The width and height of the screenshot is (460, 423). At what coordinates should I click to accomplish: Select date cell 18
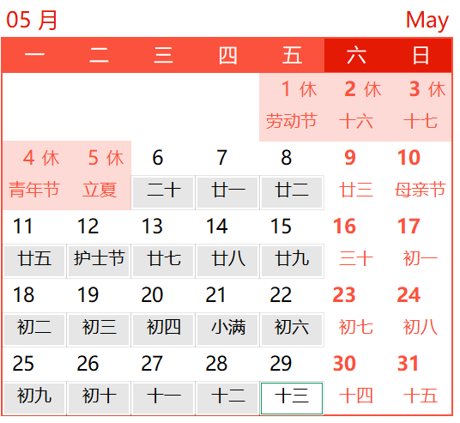[34, 295]
